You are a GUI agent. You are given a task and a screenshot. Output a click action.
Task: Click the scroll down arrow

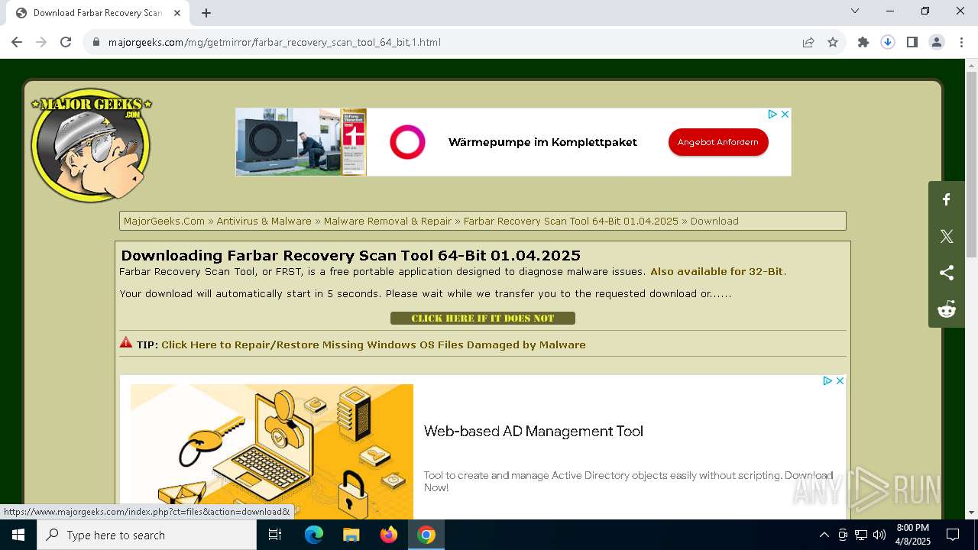[971, 513]
